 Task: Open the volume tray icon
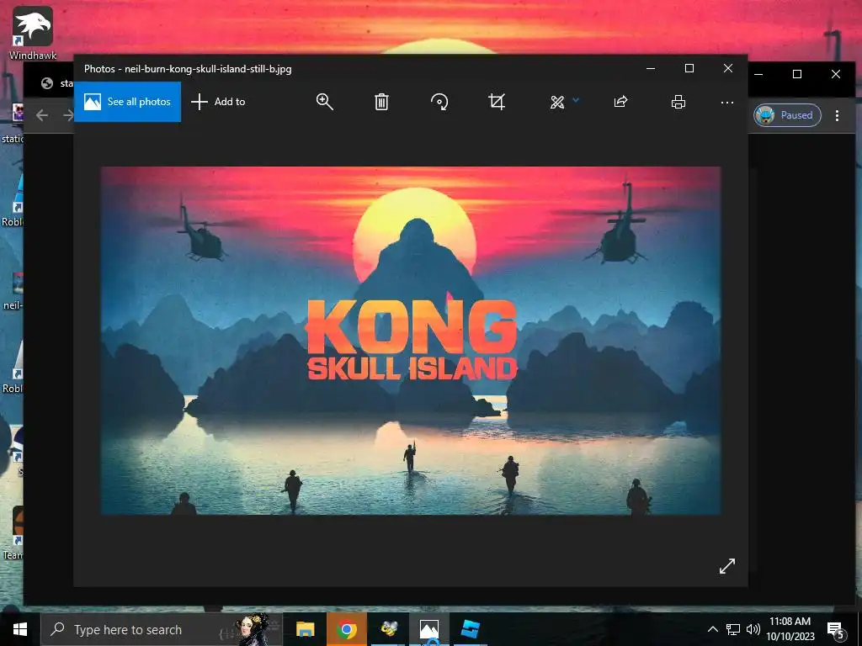click(x=753, y=629)
